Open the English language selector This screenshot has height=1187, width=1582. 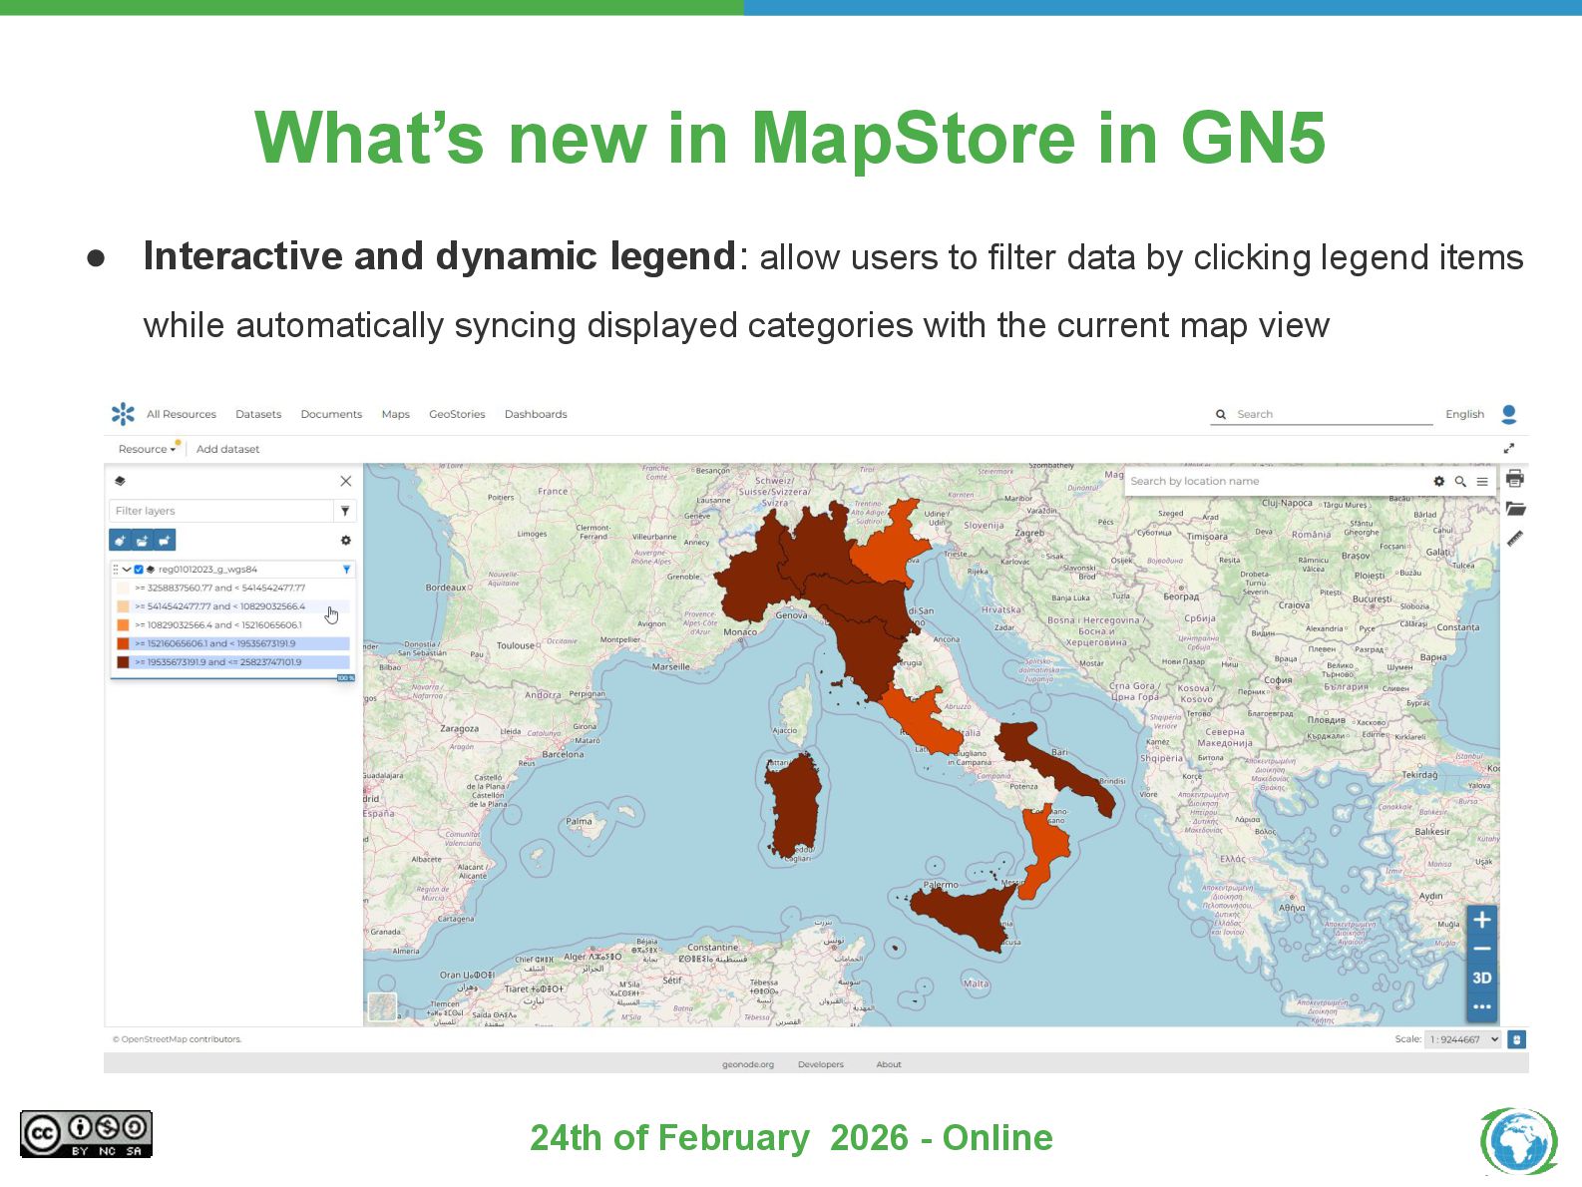click(x=1464, y=414)
